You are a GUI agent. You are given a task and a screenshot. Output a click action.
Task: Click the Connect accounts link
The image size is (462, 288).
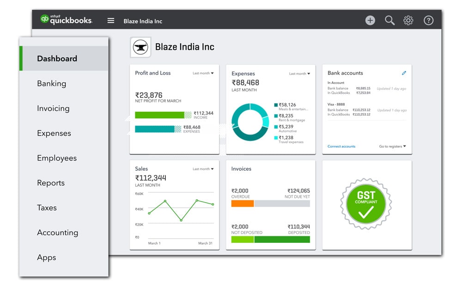341,146
